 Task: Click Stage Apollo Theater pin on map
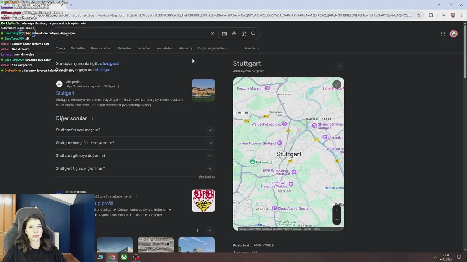click(274, 209)
